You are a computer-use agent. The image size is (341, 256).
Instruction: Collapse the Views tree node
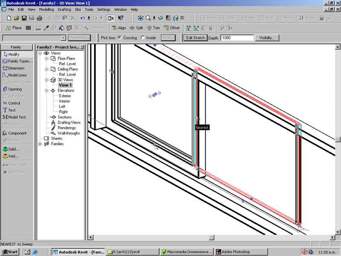[40, 53]
